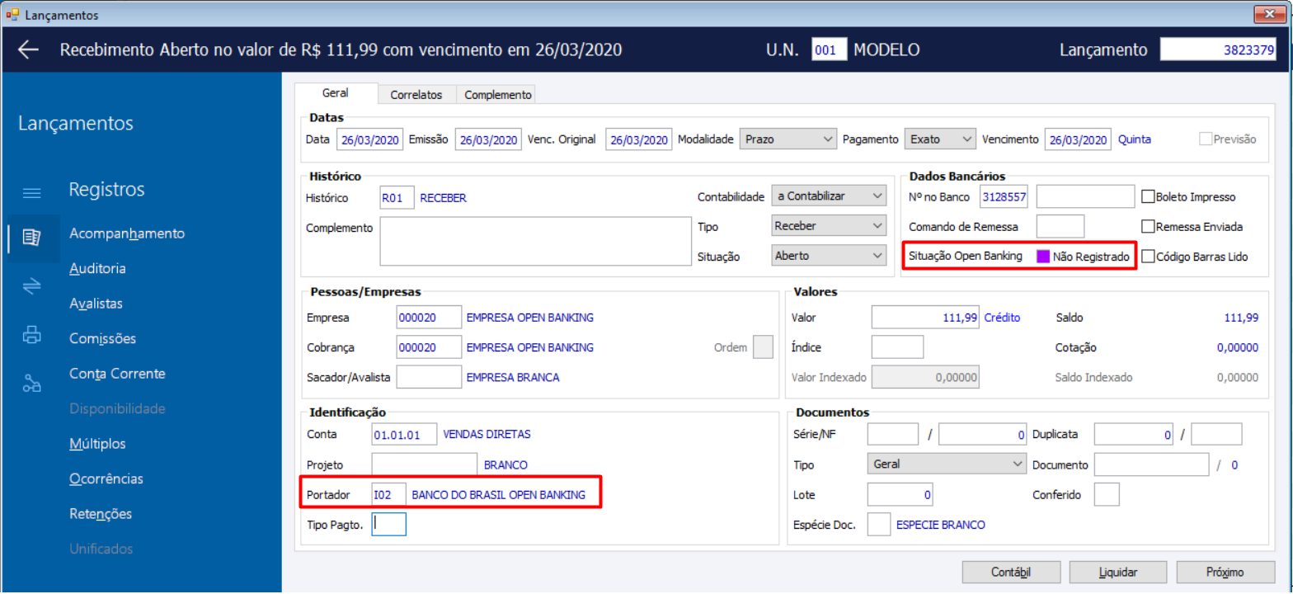The width and height of the screenshot is (1293, 594).
Task: Expand the Modalidade dropdown showing Prazo
Action: tap(788, 139)
